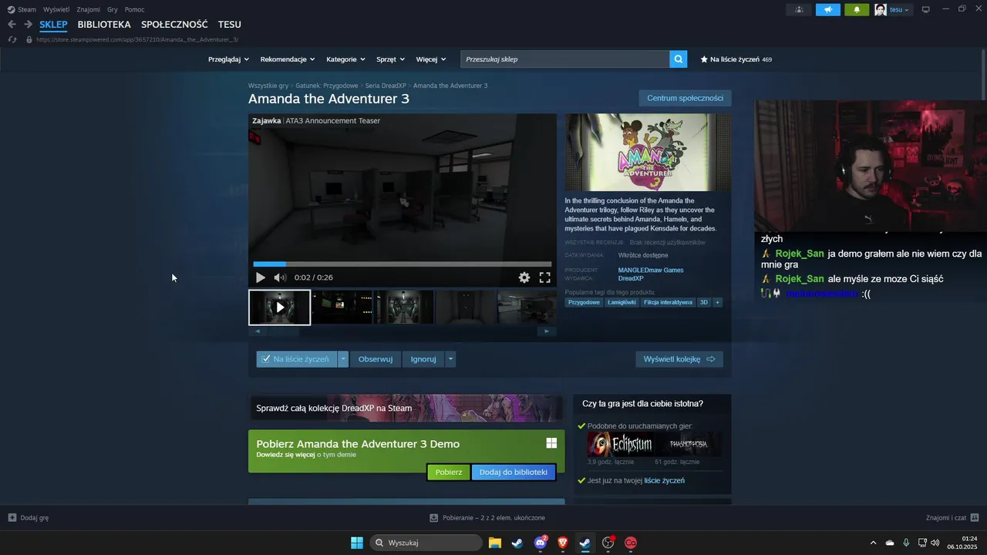Play the trailer video
The height and width of the screenshot is (555, 987).
261,277
